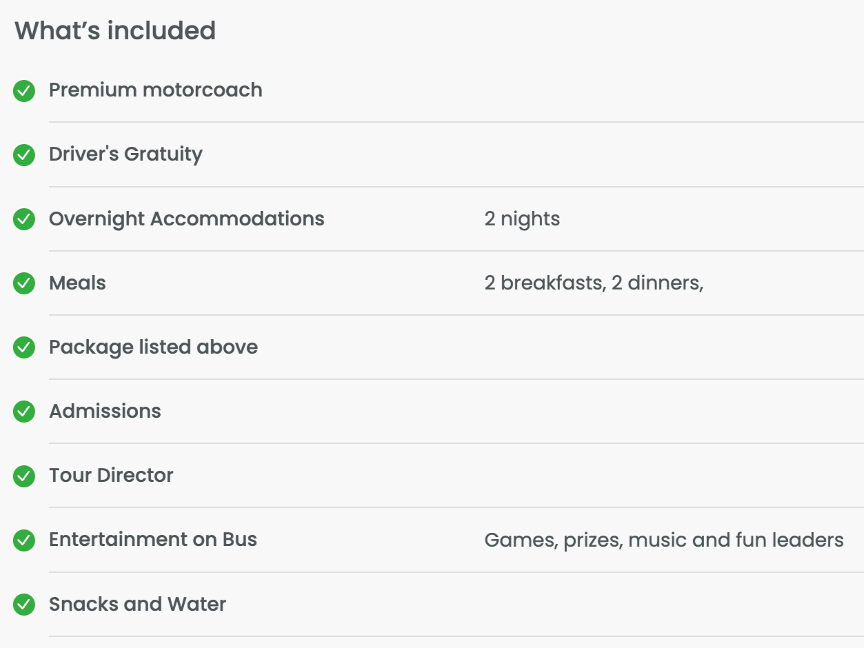
Task: Click the Package listed above label
Action: click(153, 347)
